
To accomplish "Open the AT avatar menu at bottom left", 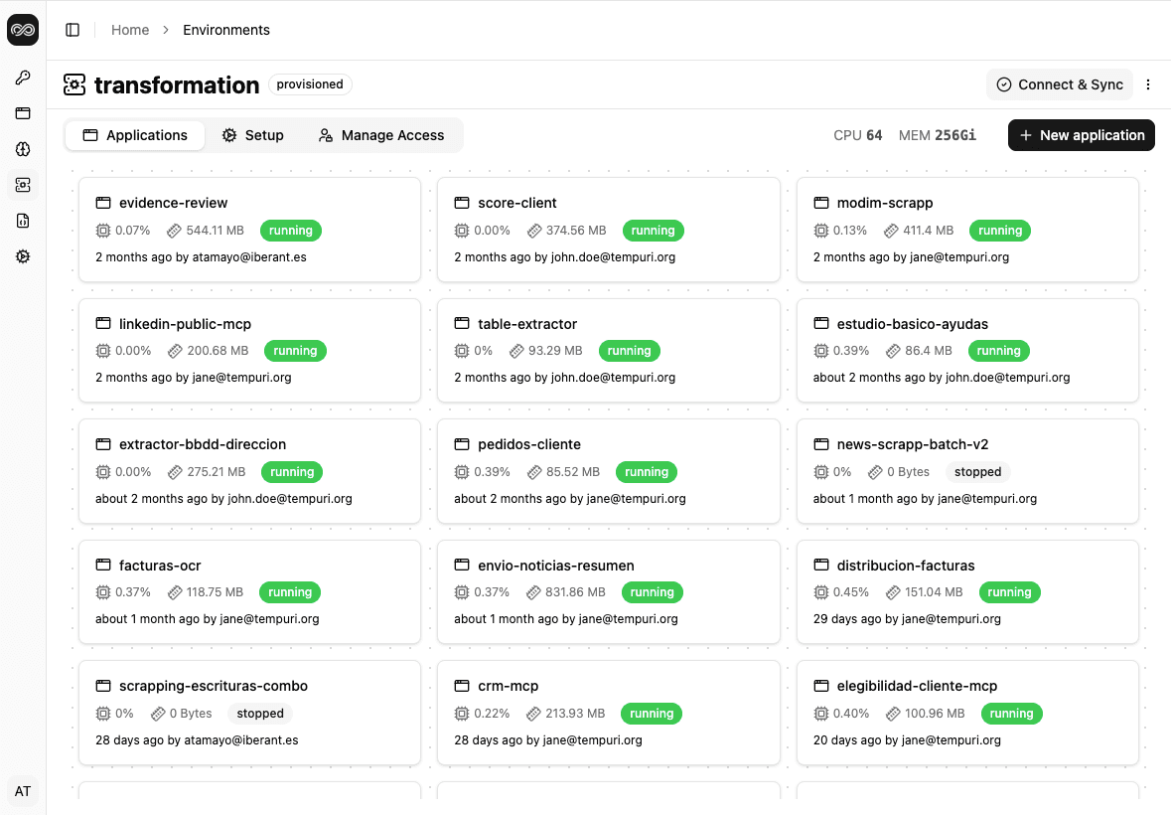I will [x=22, y=791].
